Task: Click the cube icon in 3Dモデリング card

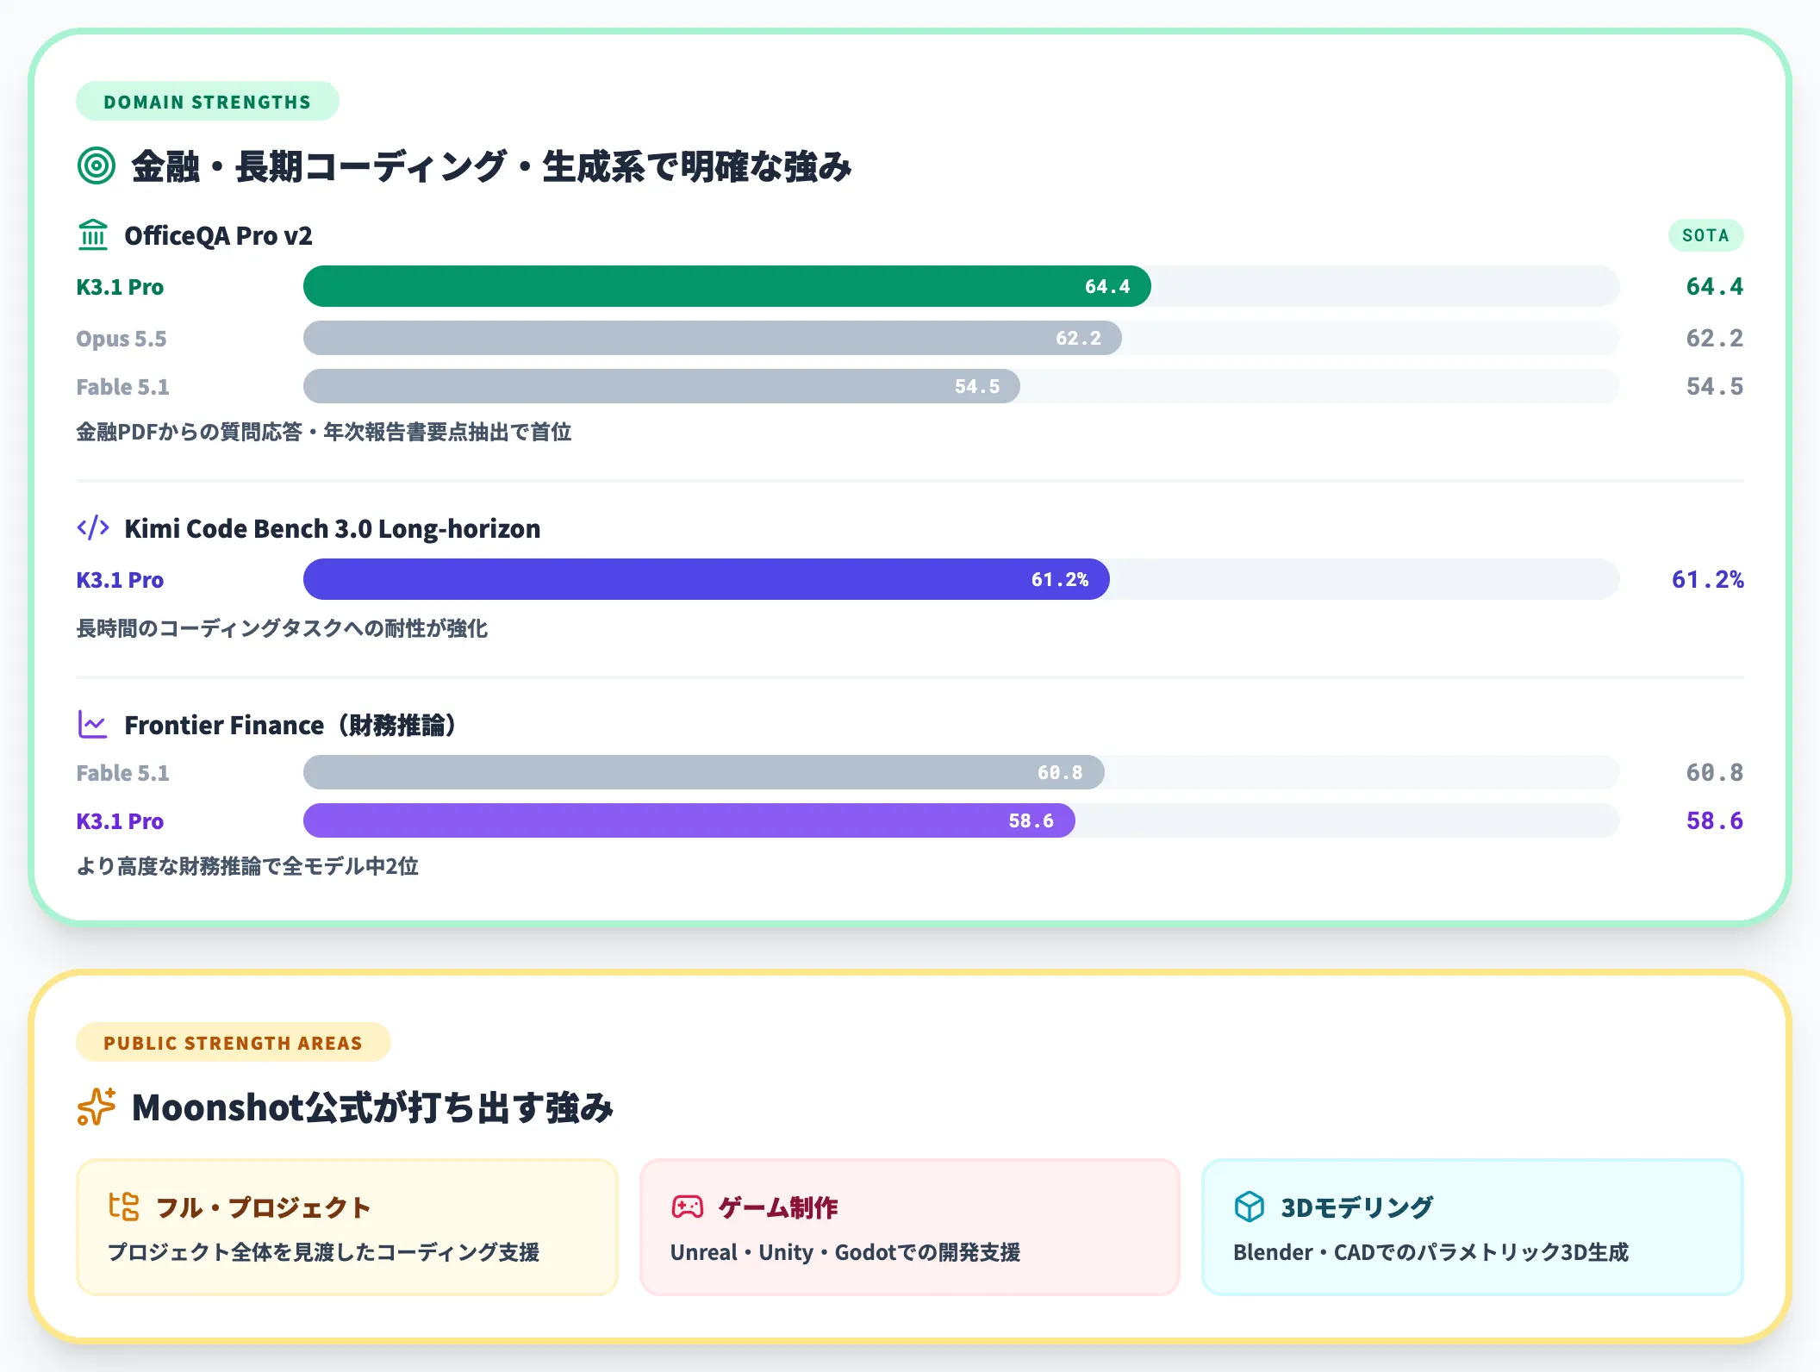Action: click(x=1250, y=1207)
